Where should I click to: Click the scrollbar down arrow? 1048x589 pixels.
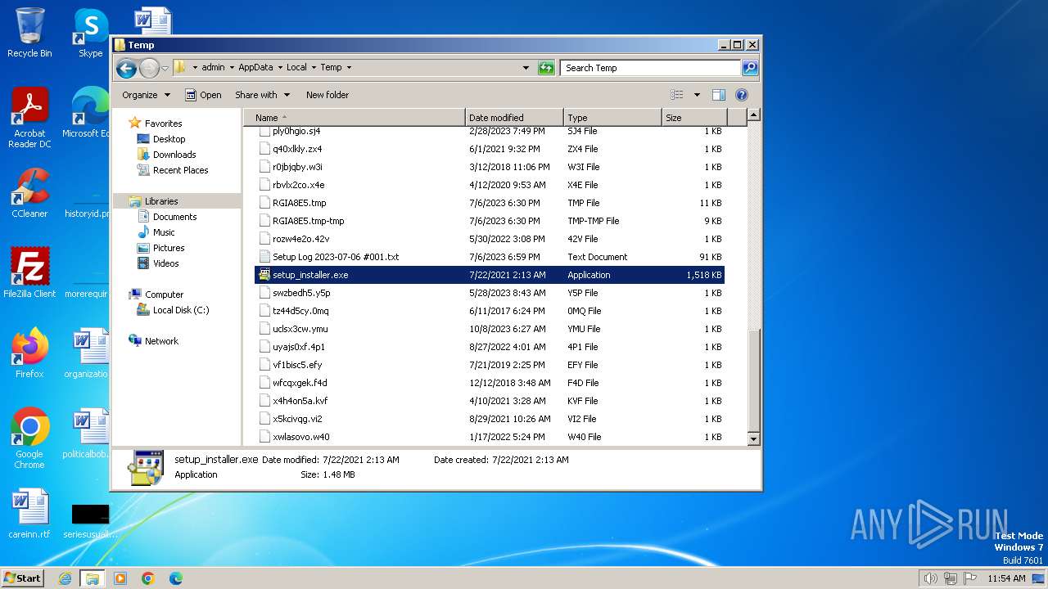click(754, 439)
